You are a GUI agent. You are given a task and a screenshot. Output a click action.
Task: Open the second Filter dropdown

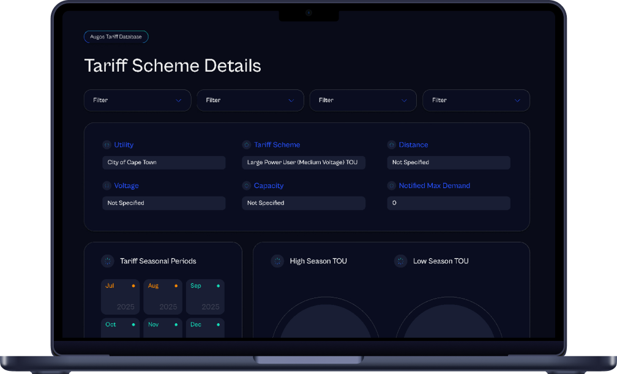pyautogui.click(x=250, y=100)
